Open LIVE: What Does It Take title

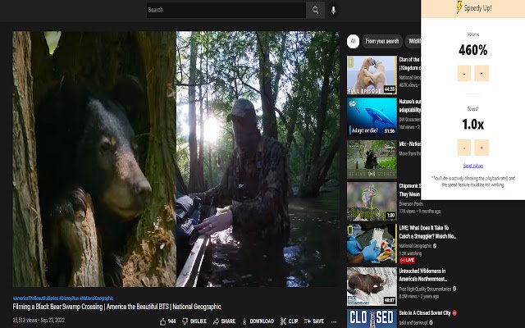click(427, 232)
